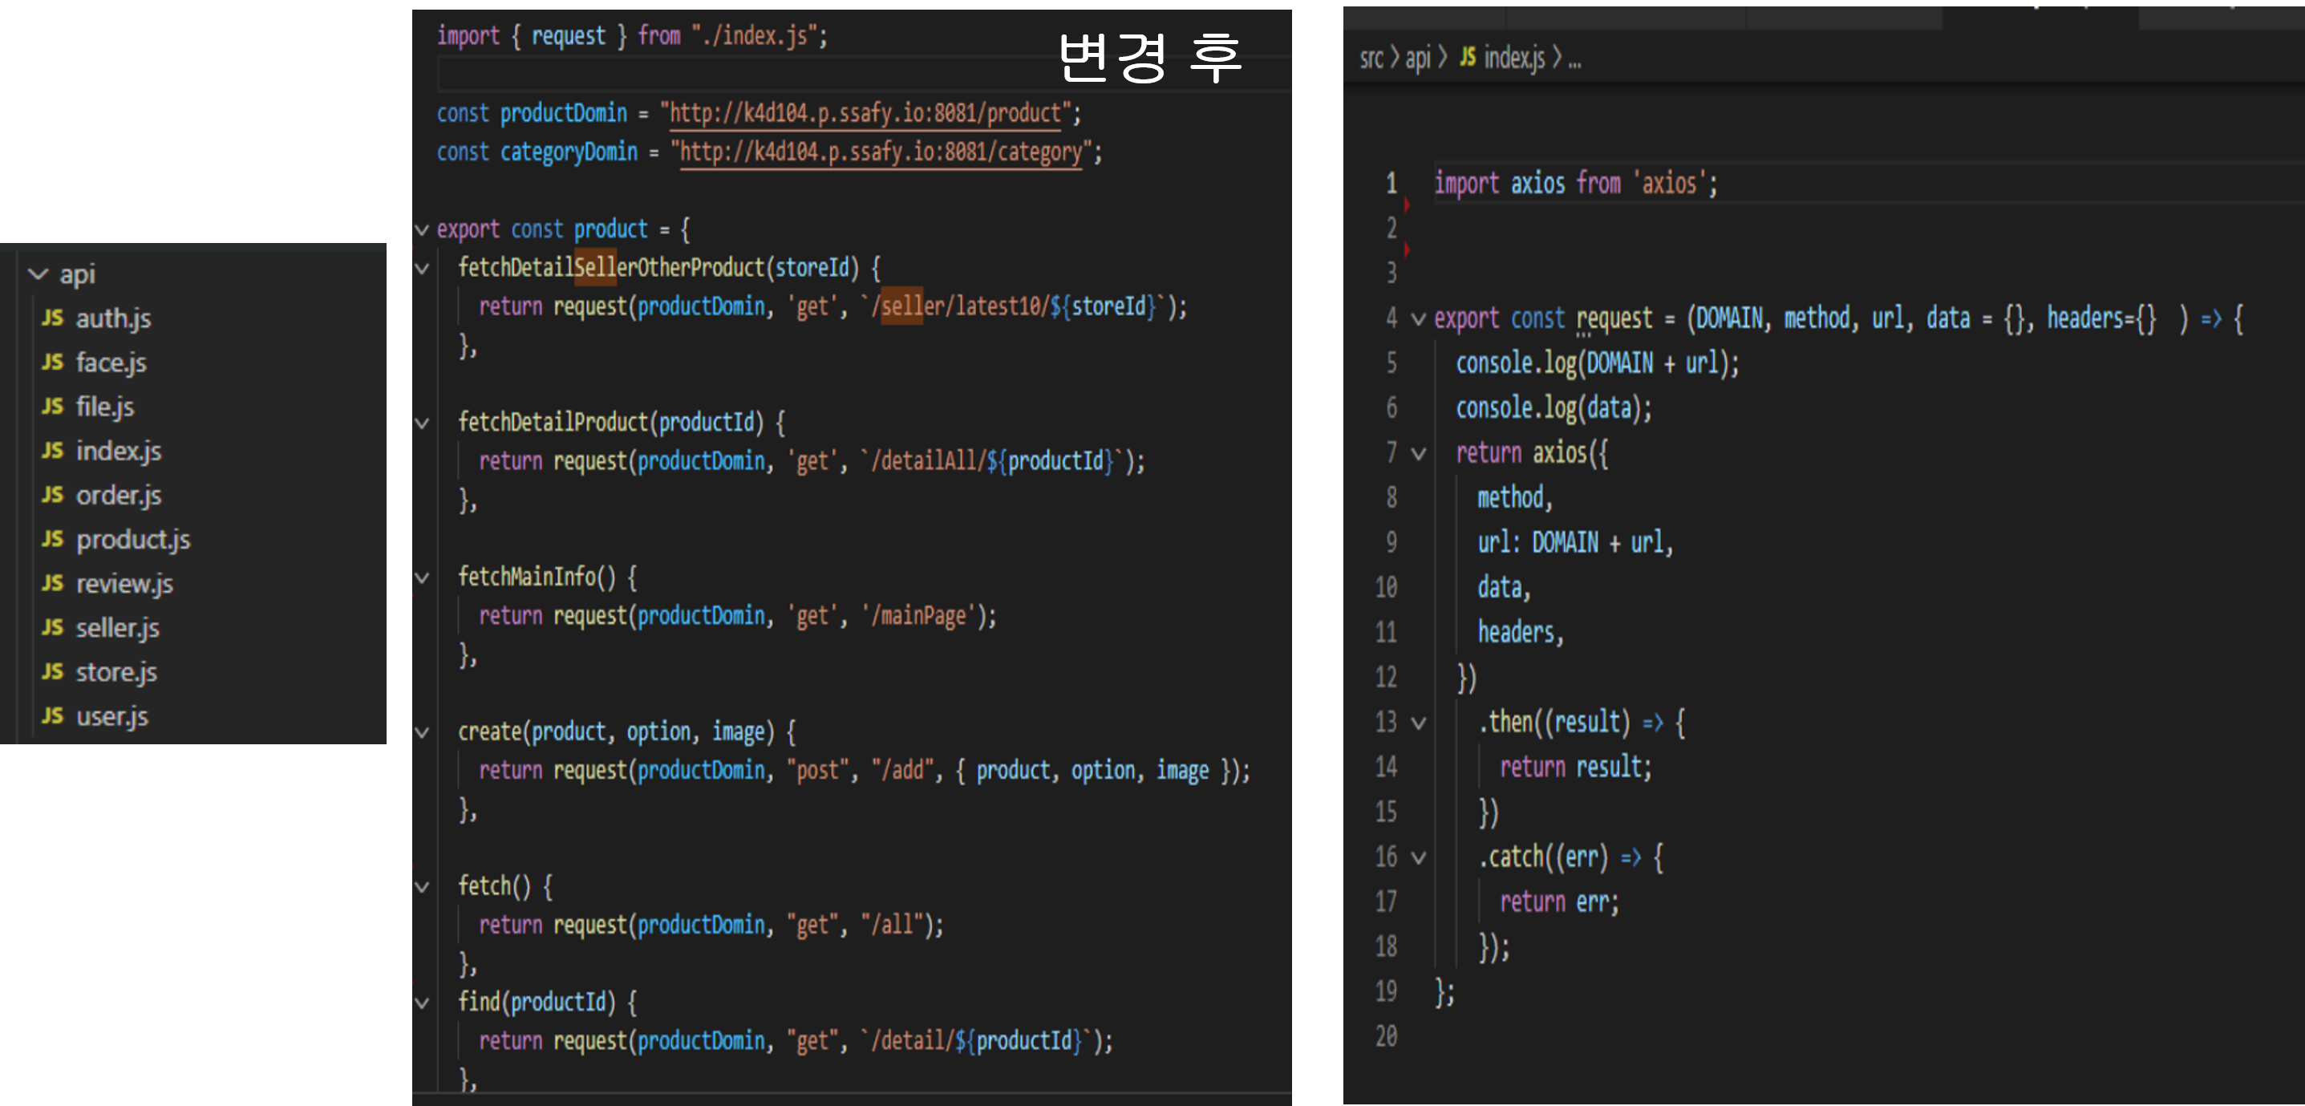Select file.js in the api folder
Viewport: 2305px width, 1106px height.
pos(105,407)
